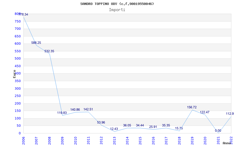Click the 250 y-axis tick label

(18, 96)
